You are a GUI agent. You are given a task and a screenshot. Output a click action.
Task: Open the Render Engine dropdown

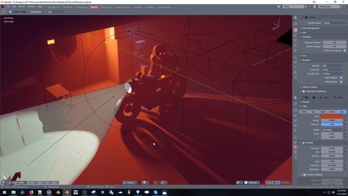tap(334, 23)
